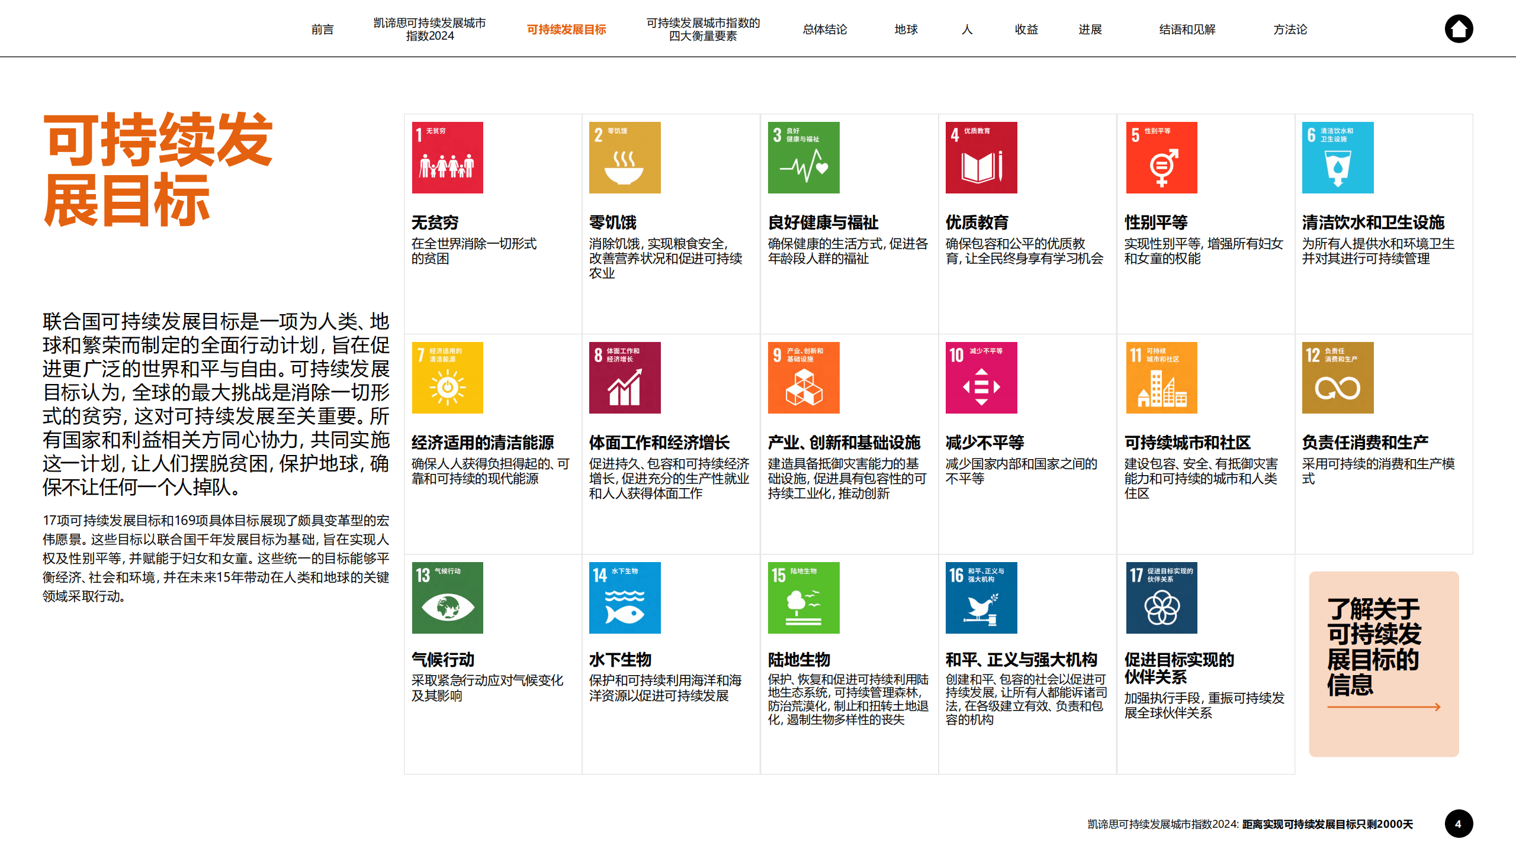Select SDG 13 气候行动 eye-globe icon
The height and width of the screenshot is (852, 1516).
448,598
